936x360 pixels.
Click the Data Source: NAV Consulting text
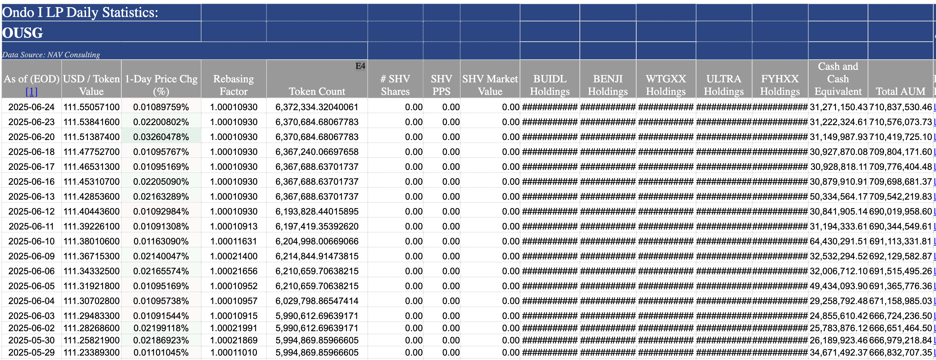pos(51,55)
